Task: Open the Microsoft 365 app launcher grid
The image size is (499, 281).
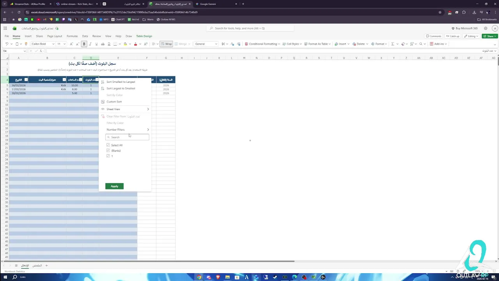Action: 5,28
